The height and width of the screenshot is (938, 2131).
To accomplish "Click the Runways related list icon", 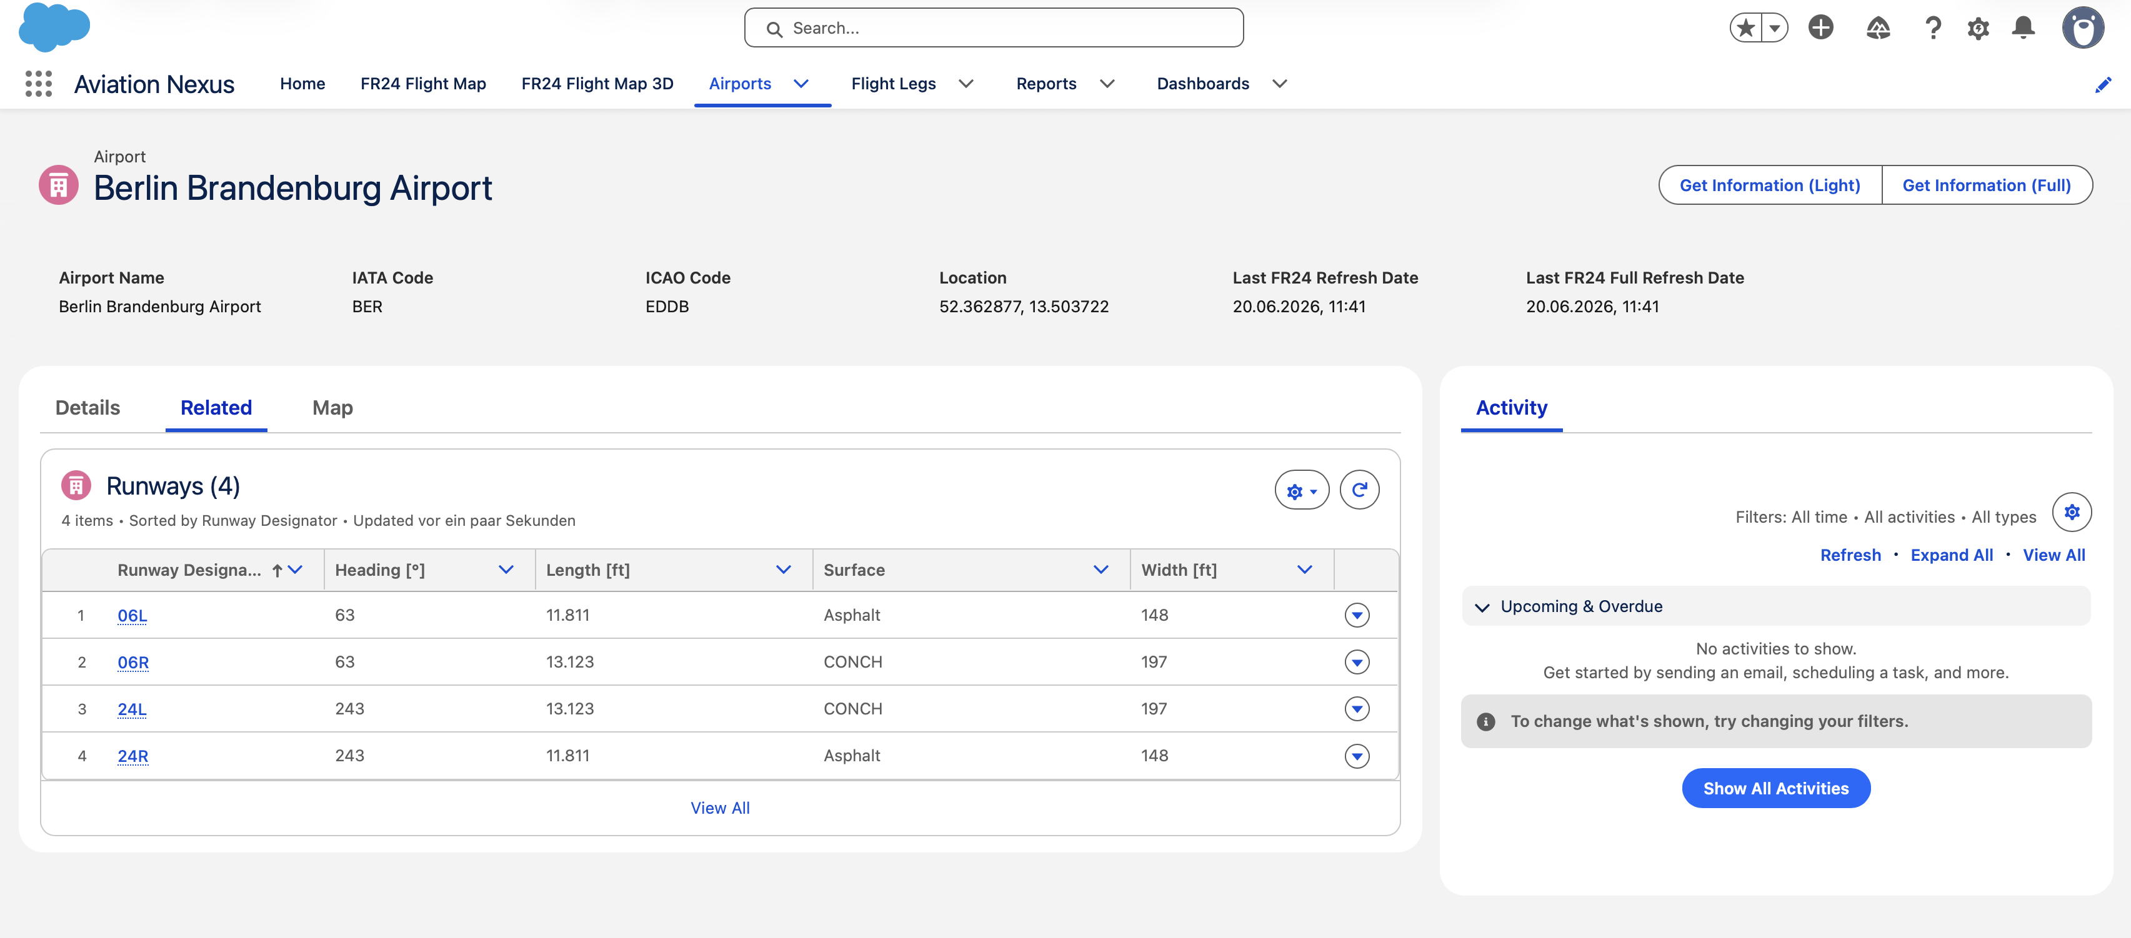I will [76, 485].
